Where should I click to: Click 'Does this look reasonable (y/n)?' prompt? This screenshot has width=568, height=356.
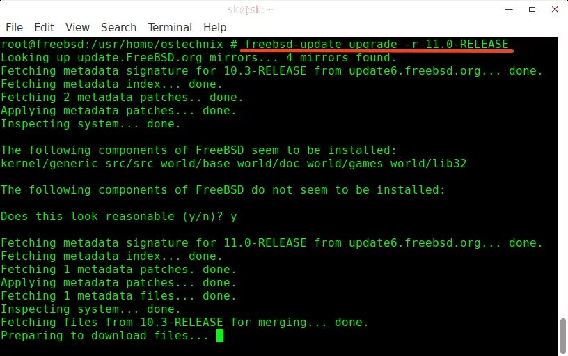coord(119,217)
